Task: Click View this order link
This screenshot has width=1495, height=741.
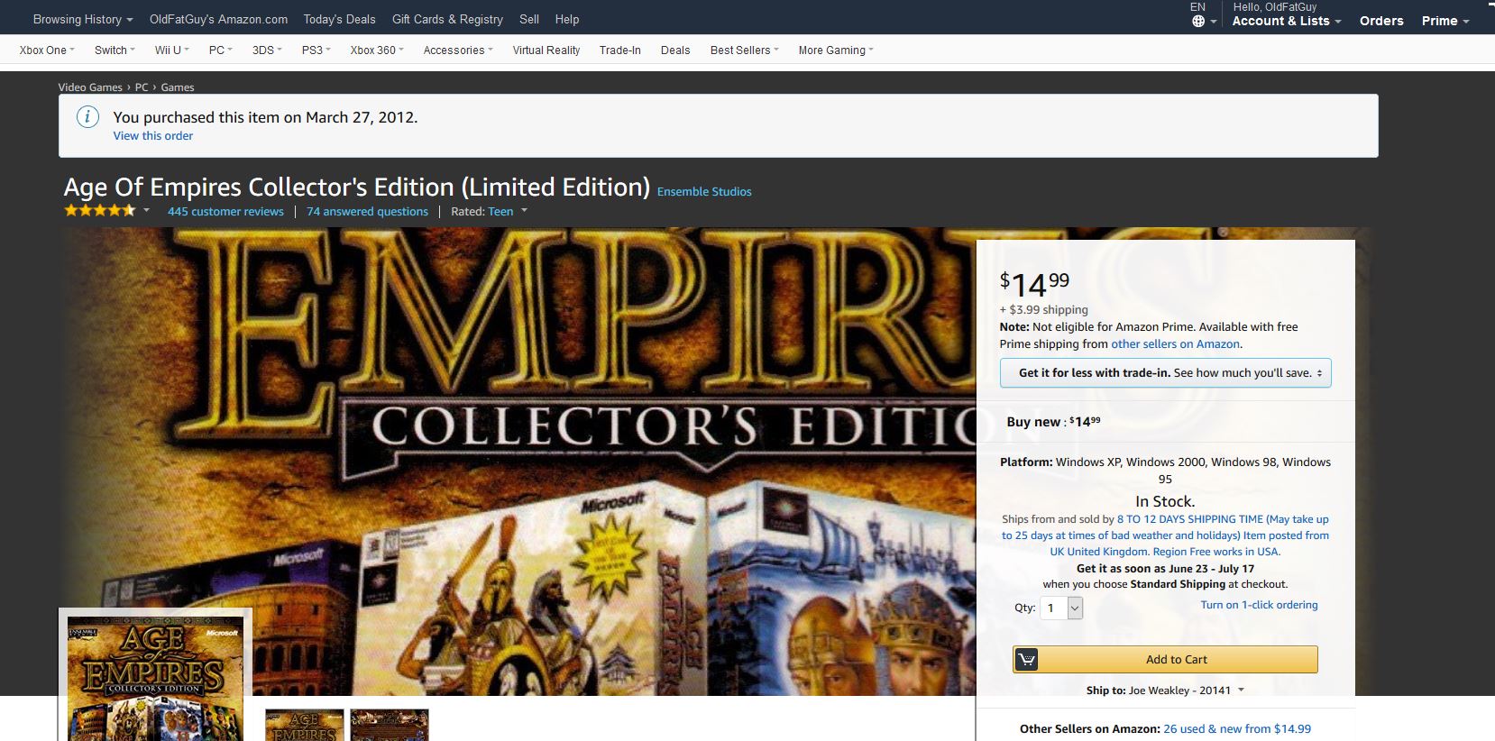Action: (x=153, y=136)
